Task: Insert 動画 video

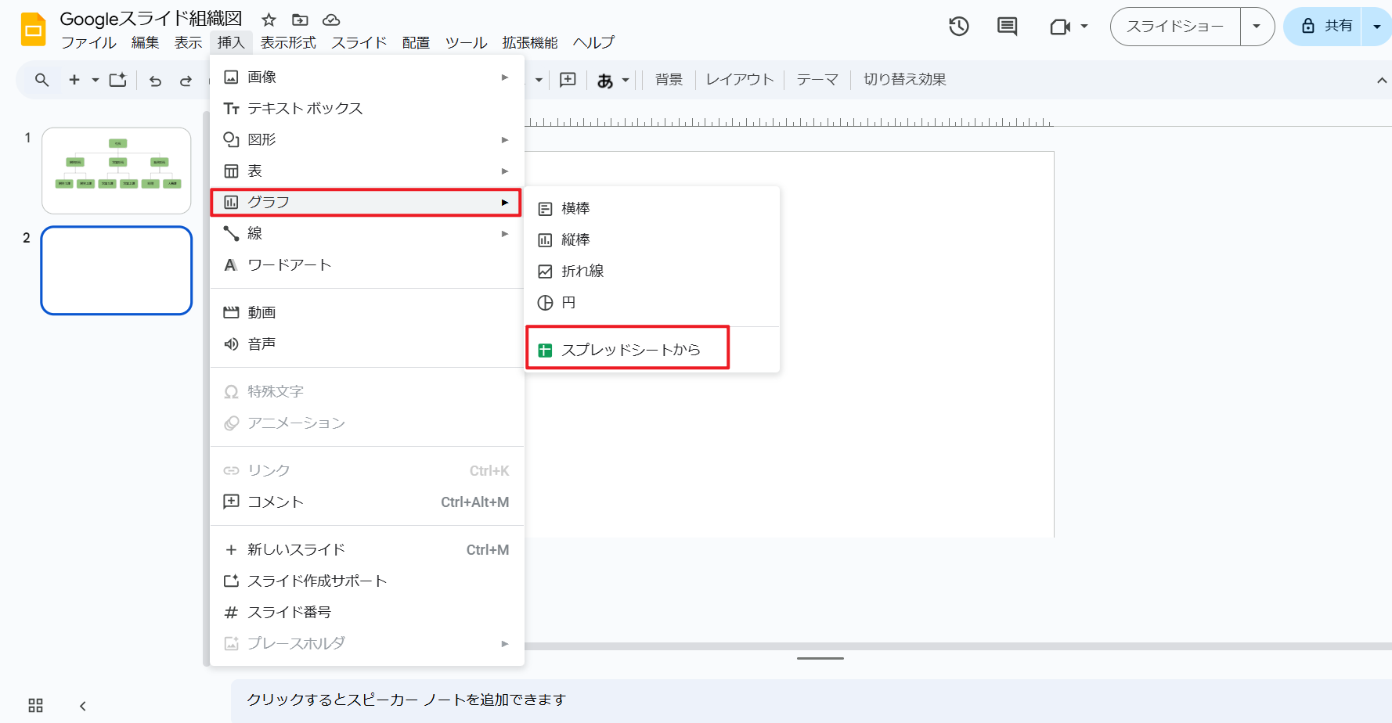Action: tap(366, 313)
